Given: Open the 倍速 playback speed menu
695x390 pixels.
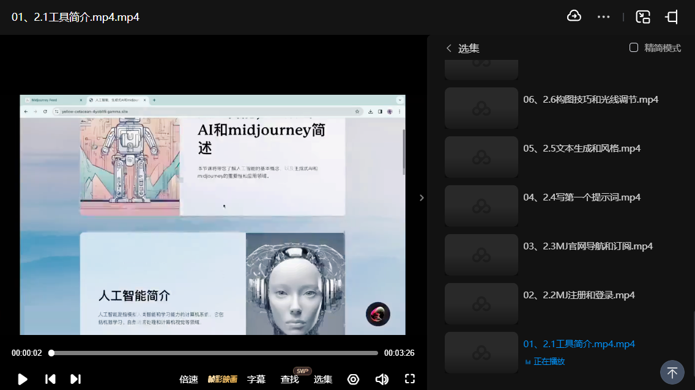Looking at the screenshot, I should coord(188,379).
